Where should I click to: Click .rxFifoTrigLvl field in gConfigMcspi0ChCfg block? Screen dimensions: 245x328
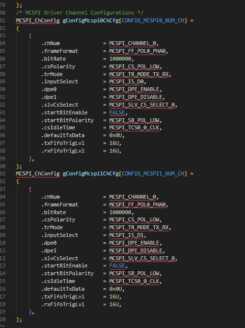[63, 151]
